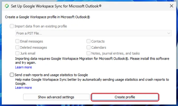Open Learn more link about importing data
The image size is (178, 106).
[x=24, y=67]
